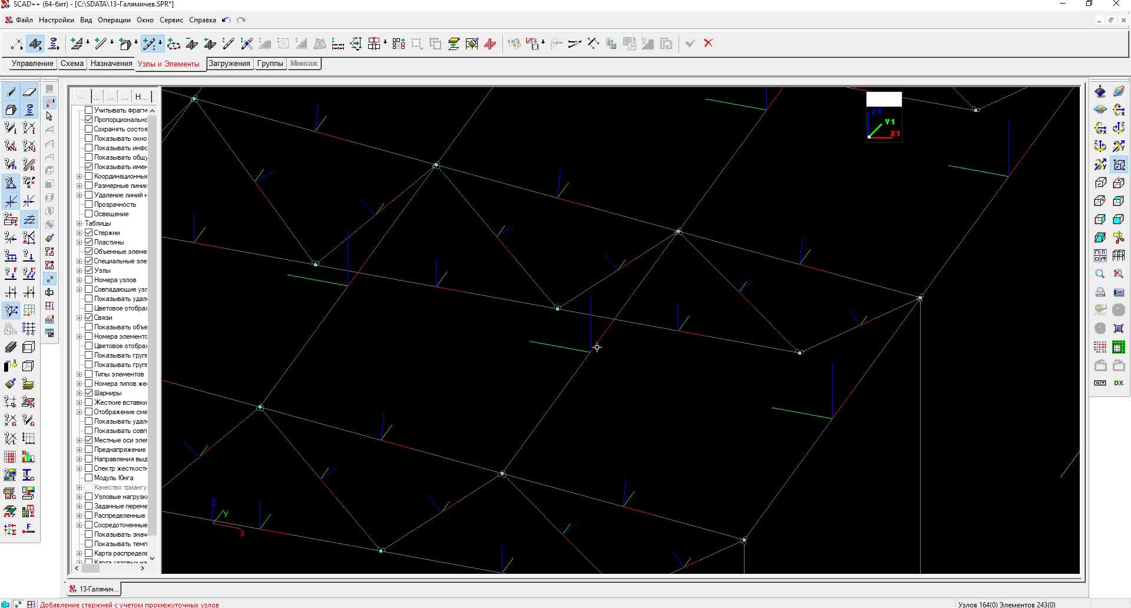Expand the Связи tree node
1131x608 pixels.
[80, 318]
